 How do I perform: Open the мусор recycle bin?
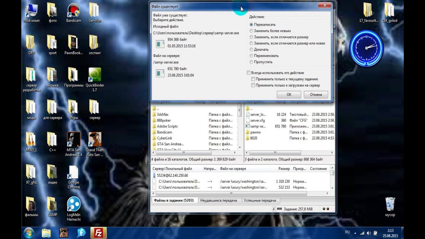(x=390, y=207)
